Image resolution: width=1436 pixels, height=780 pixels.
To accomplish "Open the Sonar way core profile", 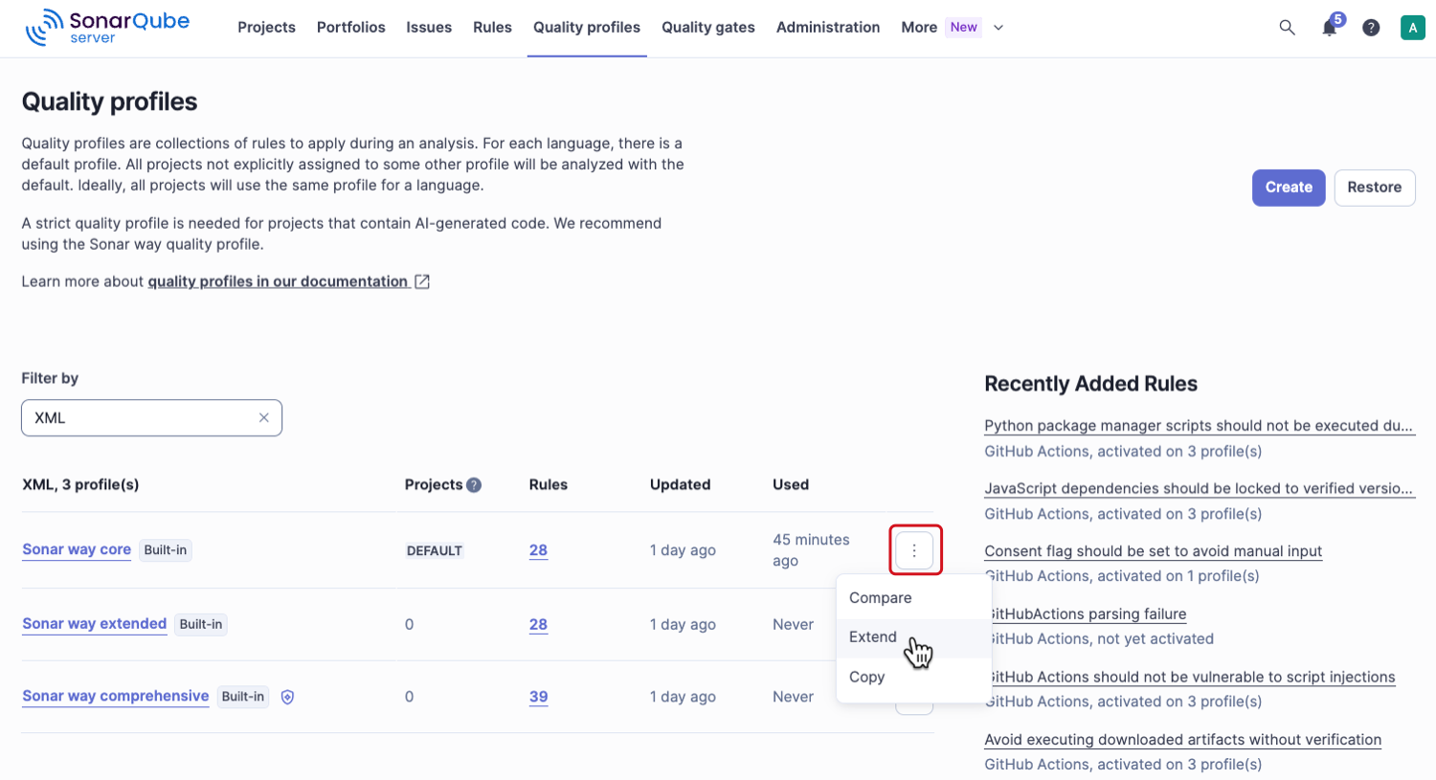I will click(x=77, y=549).
